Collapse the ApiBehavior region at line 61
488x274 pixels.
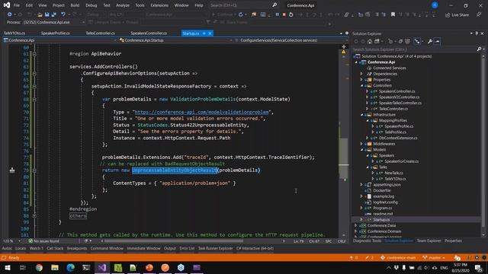34,54
